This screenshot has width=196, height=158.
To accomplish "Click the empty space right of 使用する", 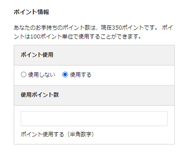I will (x=132, y=75).
